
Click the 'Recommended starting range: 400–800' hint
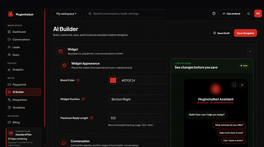click(x=131, y=125)
